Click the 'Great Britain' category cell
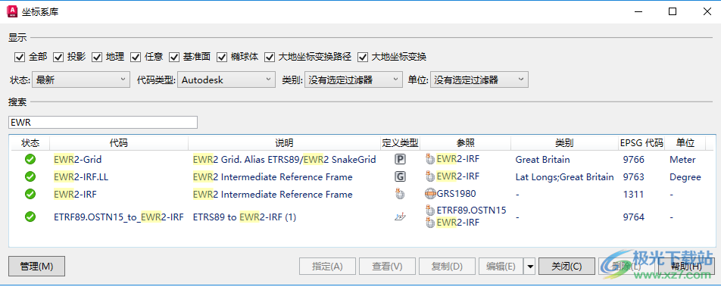721x287 pixels. pos(542,160)
